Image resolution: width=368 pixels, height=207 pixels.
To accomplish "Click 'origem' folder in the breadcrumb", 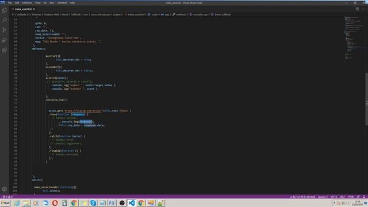I will pyautogui.click(x=117, y=14).
